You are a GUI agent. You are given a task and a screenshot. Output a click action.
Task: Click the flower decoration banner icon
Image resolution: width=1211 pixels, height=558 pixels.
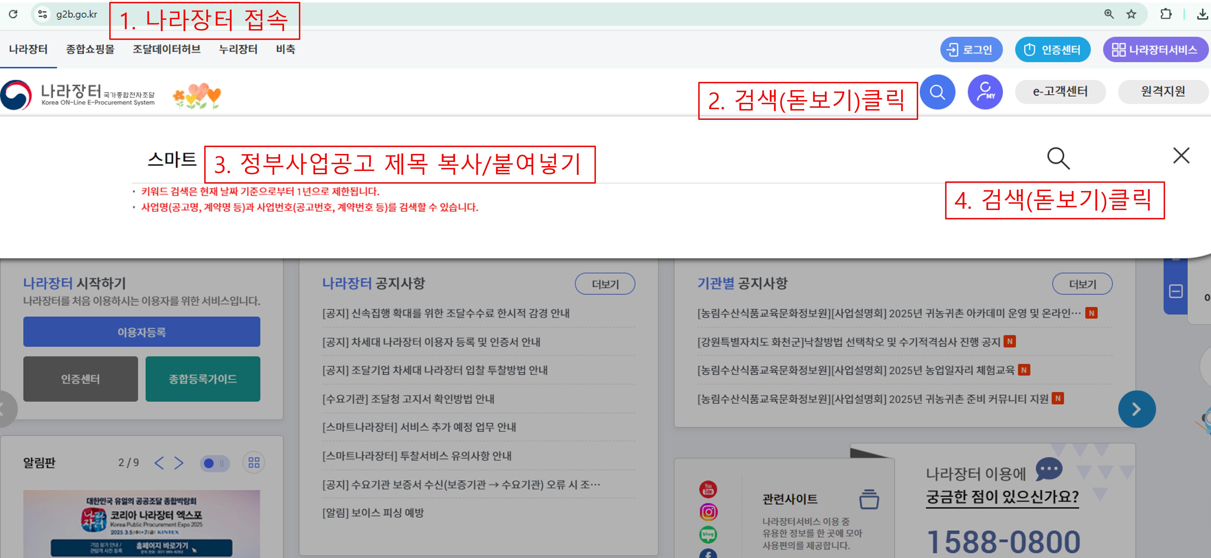(x=197, y=96)
